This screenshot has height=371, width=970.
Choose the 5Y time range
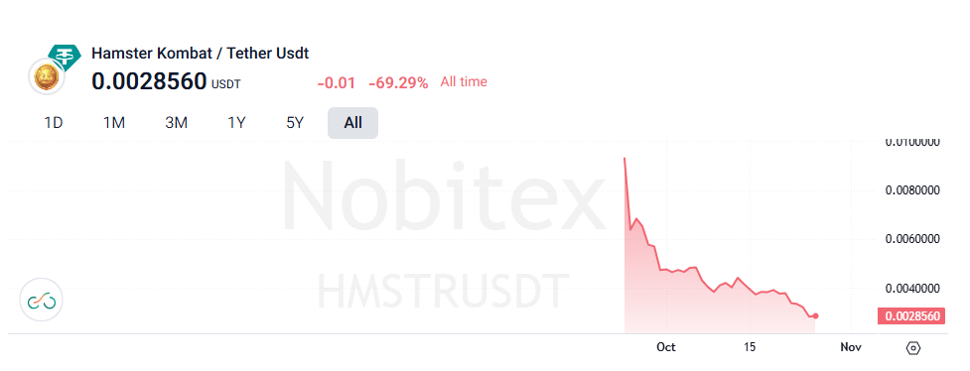[295, 123]
